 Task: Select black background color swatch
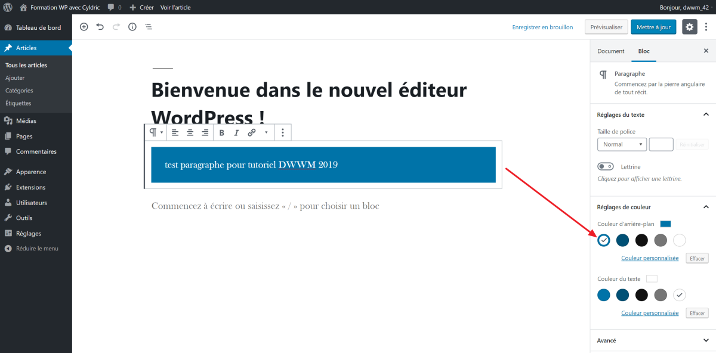pos(641,240)
